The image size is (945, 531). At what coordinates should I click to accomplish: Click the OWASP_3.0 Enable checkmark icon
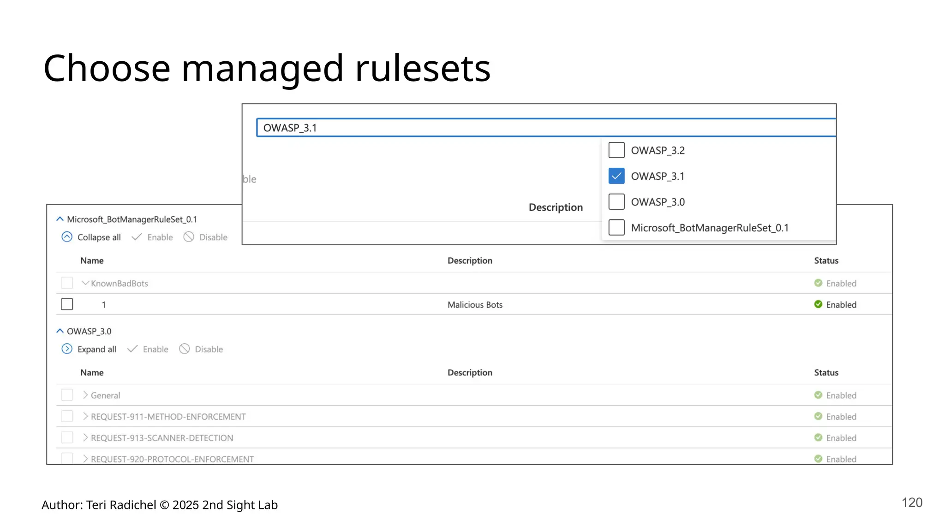tap(132, 349)
